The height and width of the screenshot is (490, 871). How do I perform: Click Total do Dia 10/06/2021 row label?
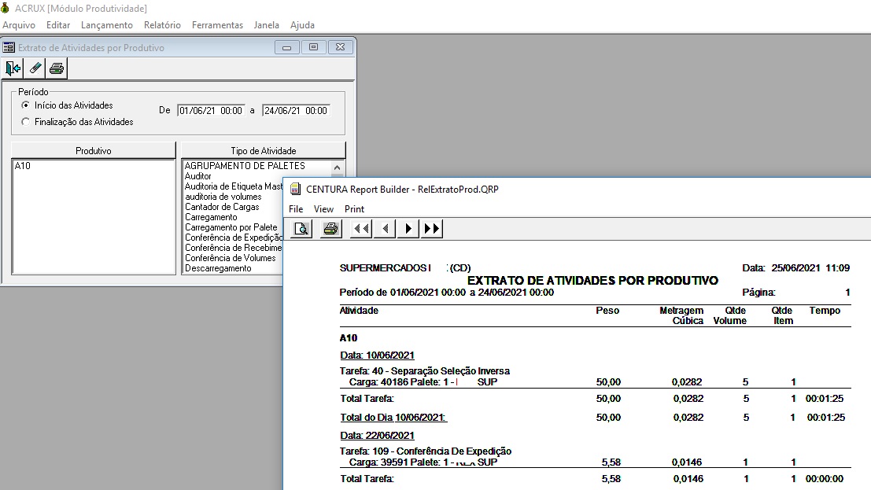[x=393, y=417]
